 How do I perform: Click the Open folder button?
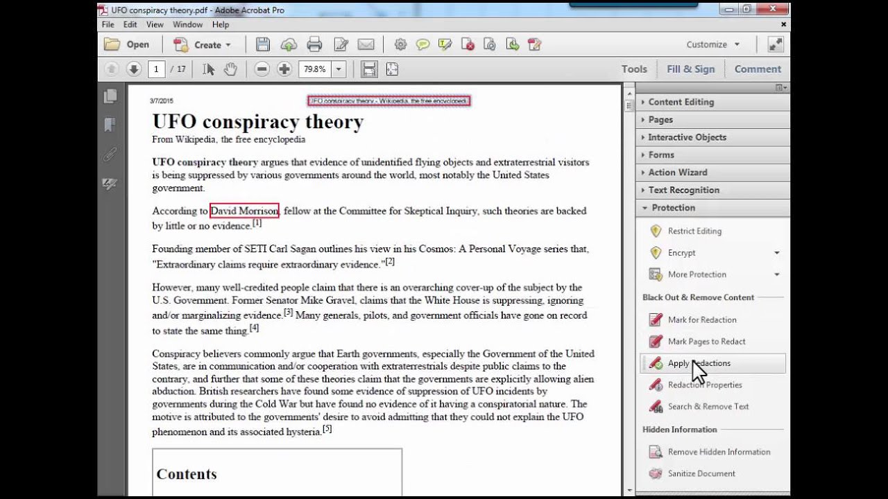(127, 44)
